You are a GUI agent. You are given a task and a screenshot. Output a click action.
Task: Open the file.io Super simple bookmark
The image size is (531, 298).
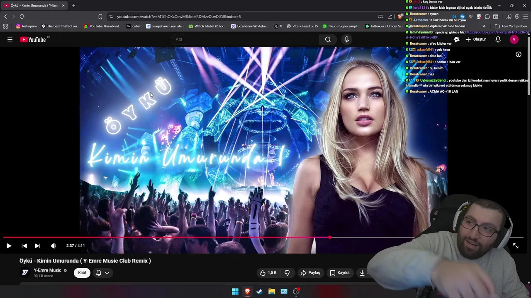341,26
